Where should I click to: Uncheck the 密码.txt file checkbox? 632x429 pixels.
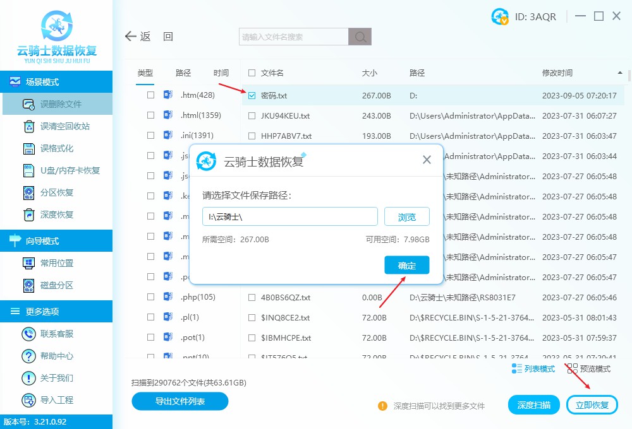pos(252,95)
